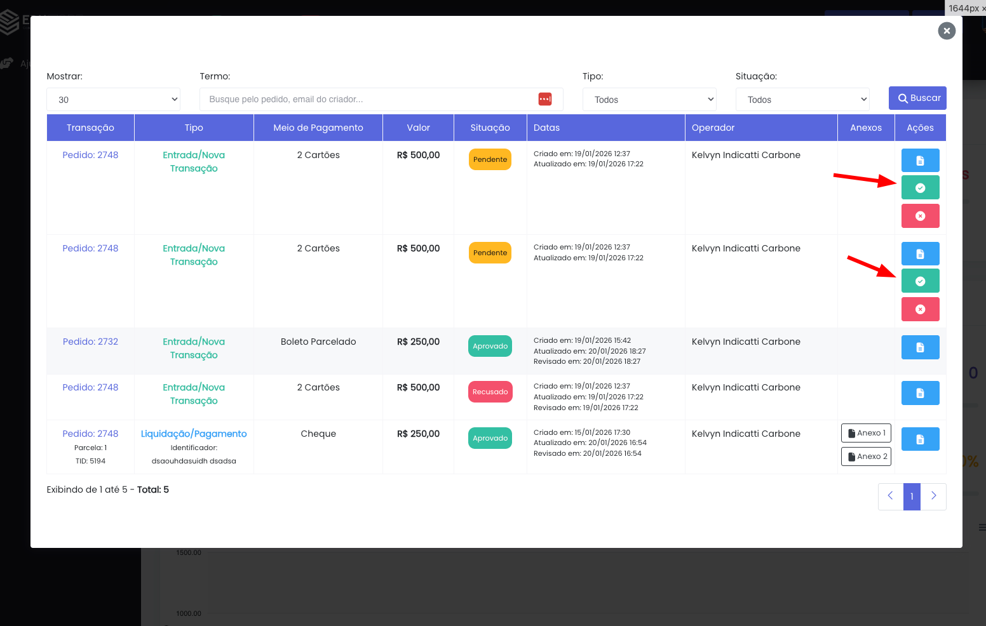Expand the Situação filter dropdown

[802, 100]
